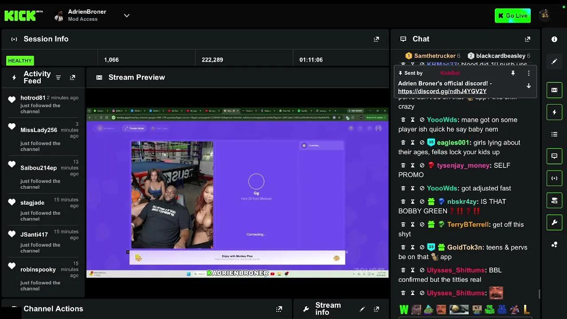Viewport: 567px width, 319px height.
Task: Toggle the Stream Preview panel in sidebar
Action: tap(554, 90)
